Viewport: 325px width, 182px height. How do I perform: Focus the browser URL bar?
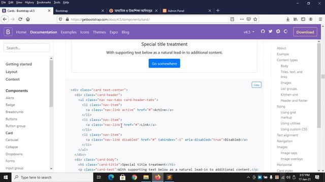149,19
